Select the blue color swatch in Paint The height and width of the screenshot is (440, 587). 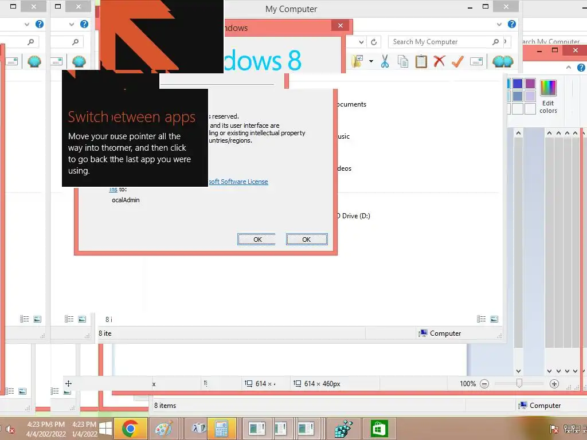point(518,84)
